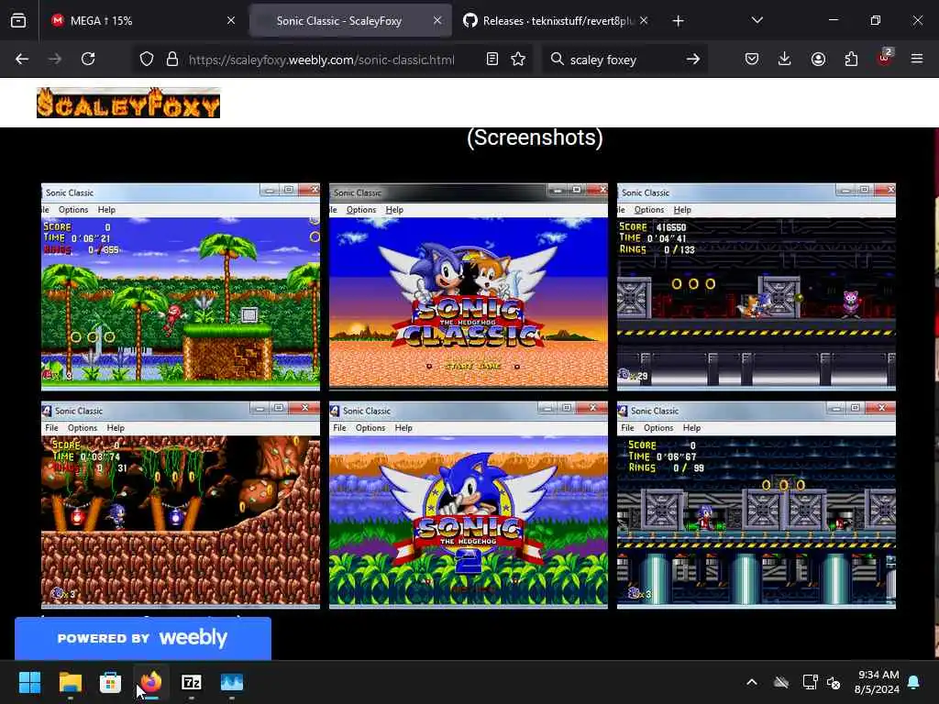Close the MEGA 15% tab
Screen dimensions: 939x704
pyautogui.click(x=231, y=21)
